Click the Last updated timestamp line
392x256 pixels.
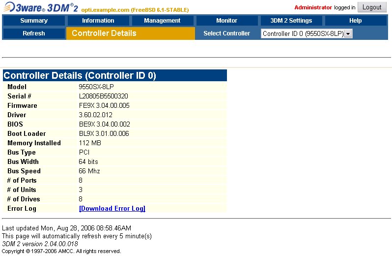point(66,228)
